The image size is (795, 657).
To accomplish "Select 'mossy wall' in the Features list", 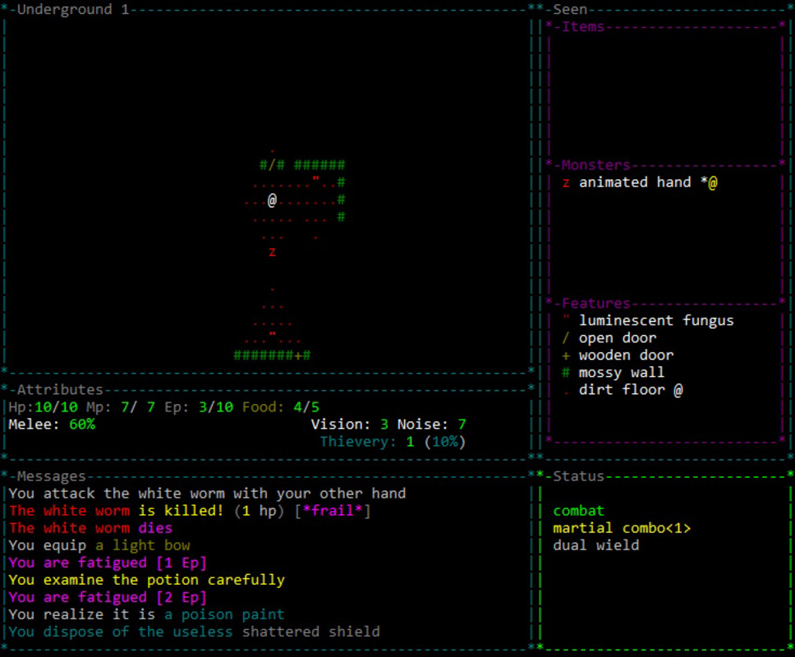I will [x=622, y=373].
